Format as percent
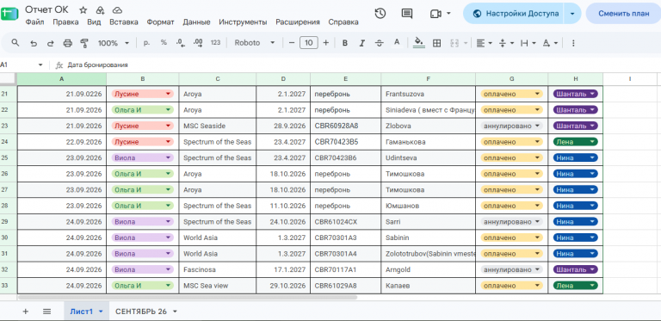 (164, 42)
